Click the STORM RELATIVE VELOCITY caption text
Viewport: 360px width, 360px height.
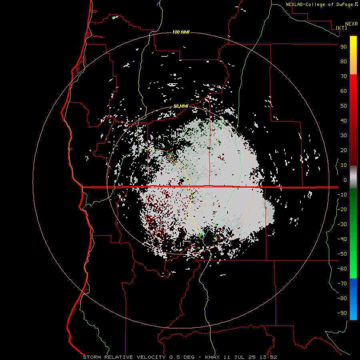tap(124, 357)
